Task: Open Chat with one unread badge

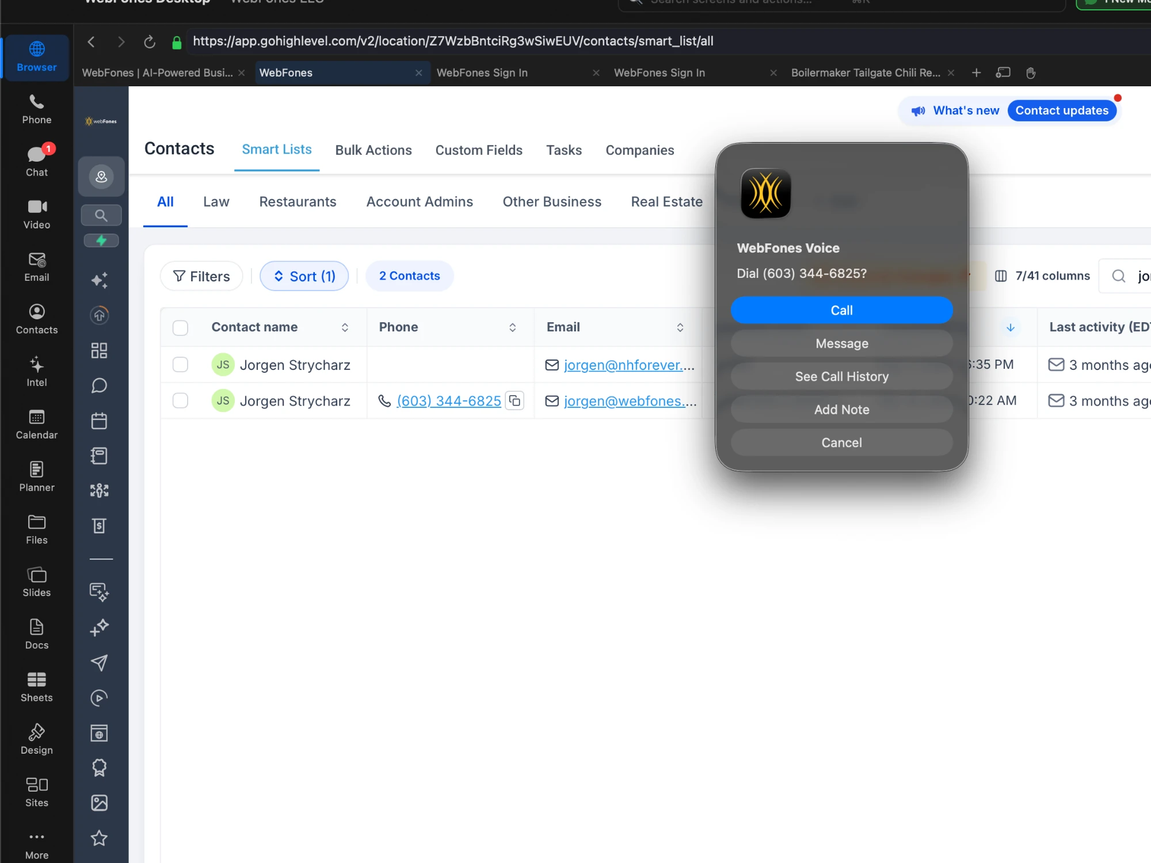Action: tap(37, 162)
